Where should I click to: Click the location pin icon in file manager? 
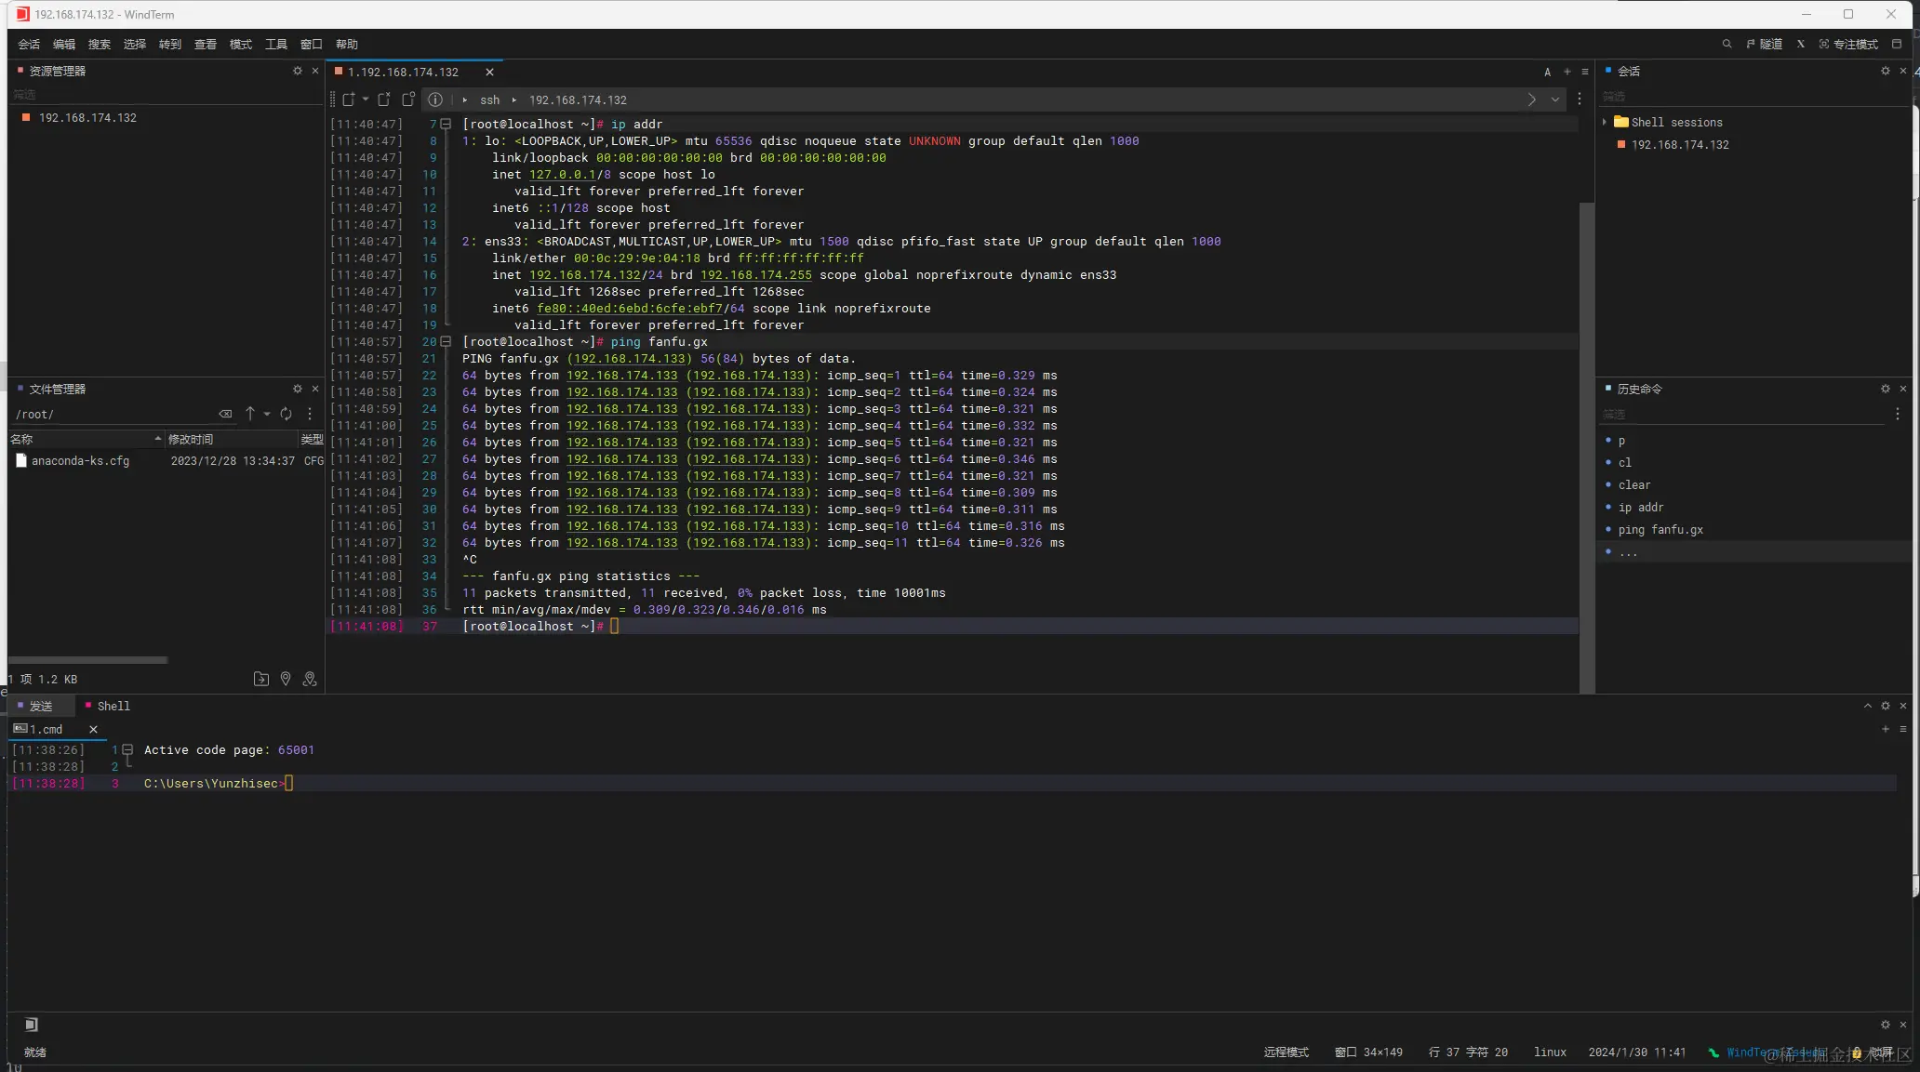coord(286,680)
